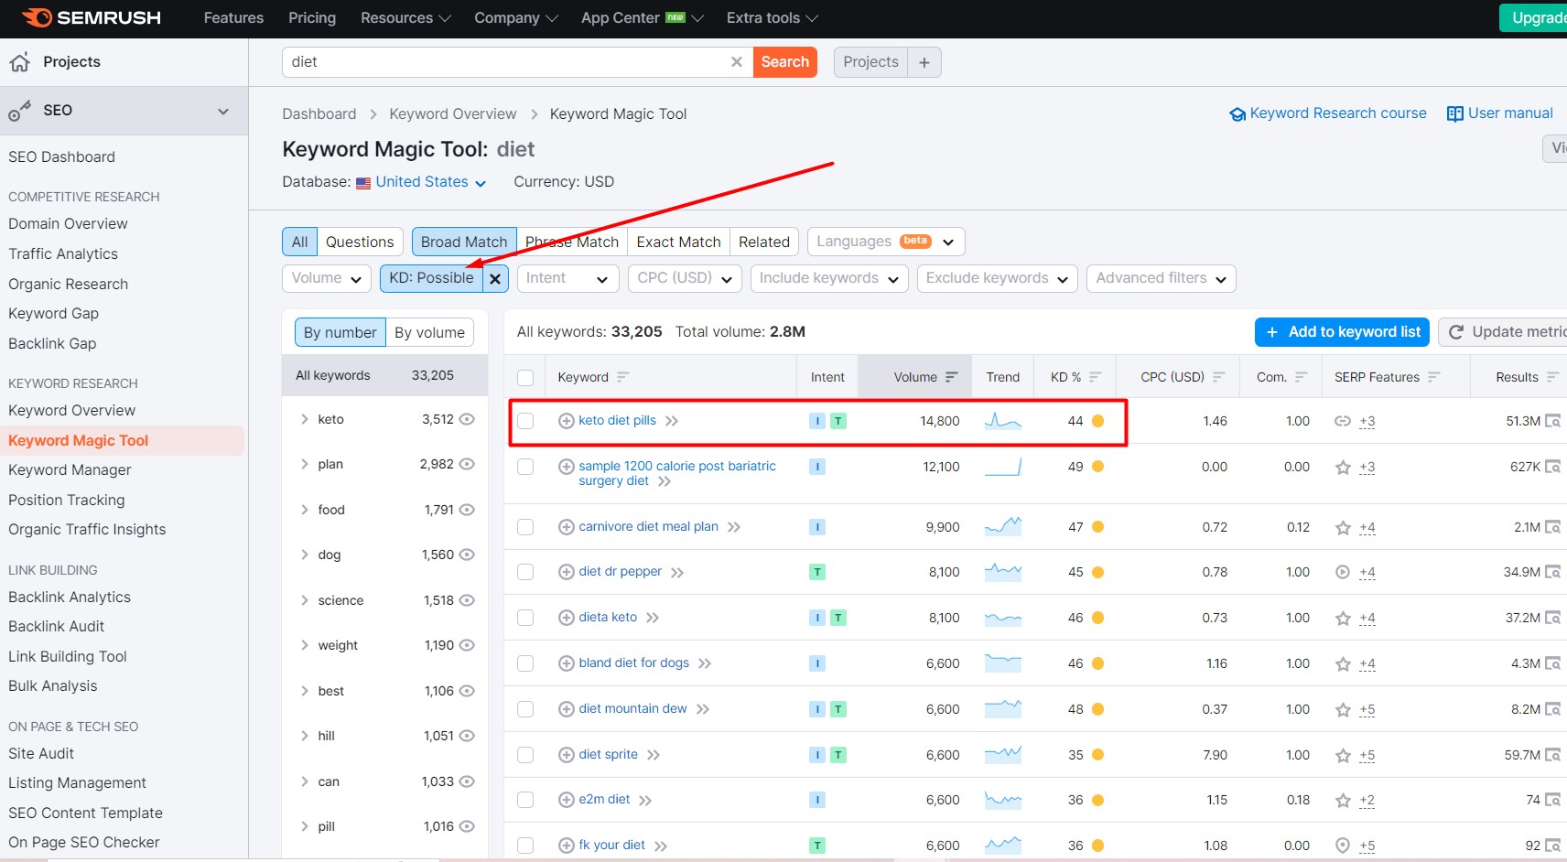The height and width of the screenshot is (862, 1567).
Task: Go to Domain Overview in sidebar
Action: (68, 224)
